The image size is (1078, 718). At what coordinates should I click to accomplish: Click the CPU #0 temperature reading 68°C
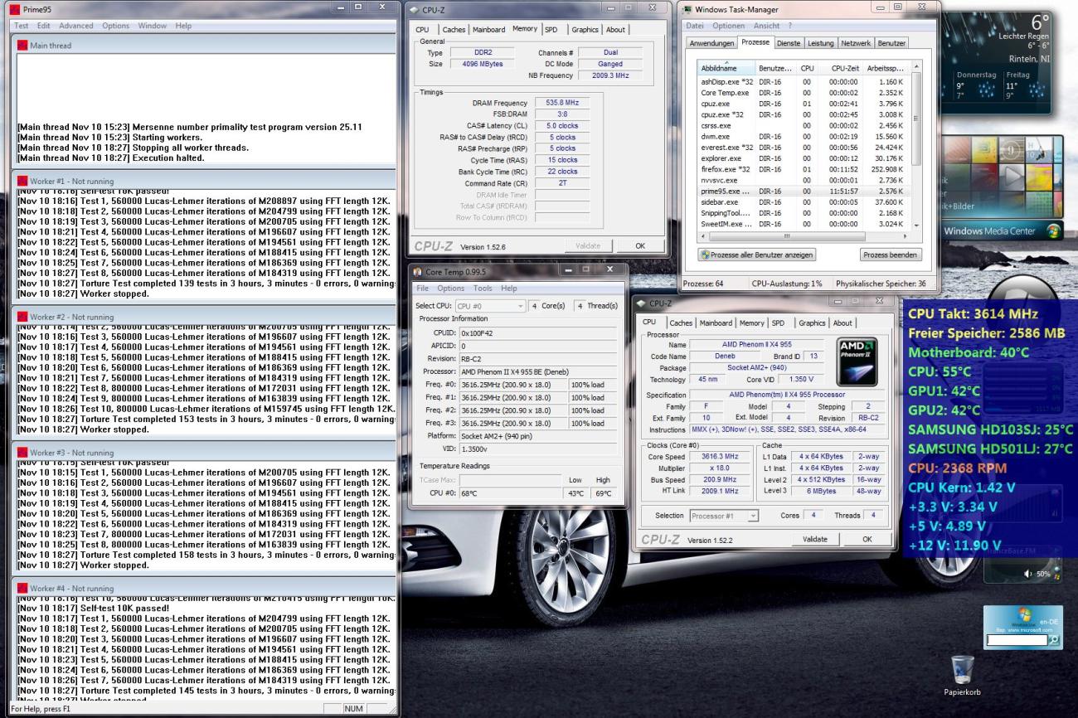pyautogui.click(x=511, y=494)
